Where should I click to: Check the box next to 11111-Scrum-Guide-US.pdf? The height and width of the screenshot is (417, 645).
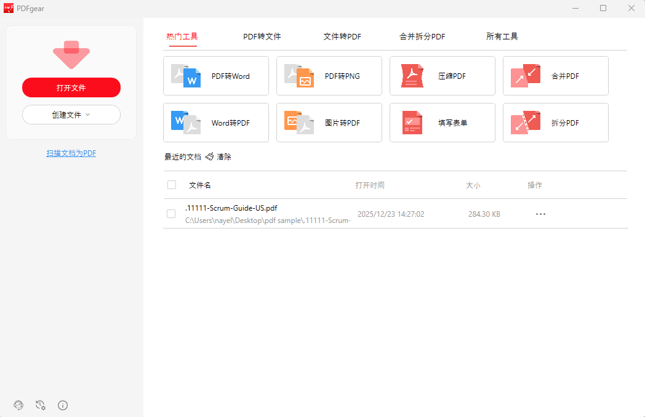(x=170, y=214)
